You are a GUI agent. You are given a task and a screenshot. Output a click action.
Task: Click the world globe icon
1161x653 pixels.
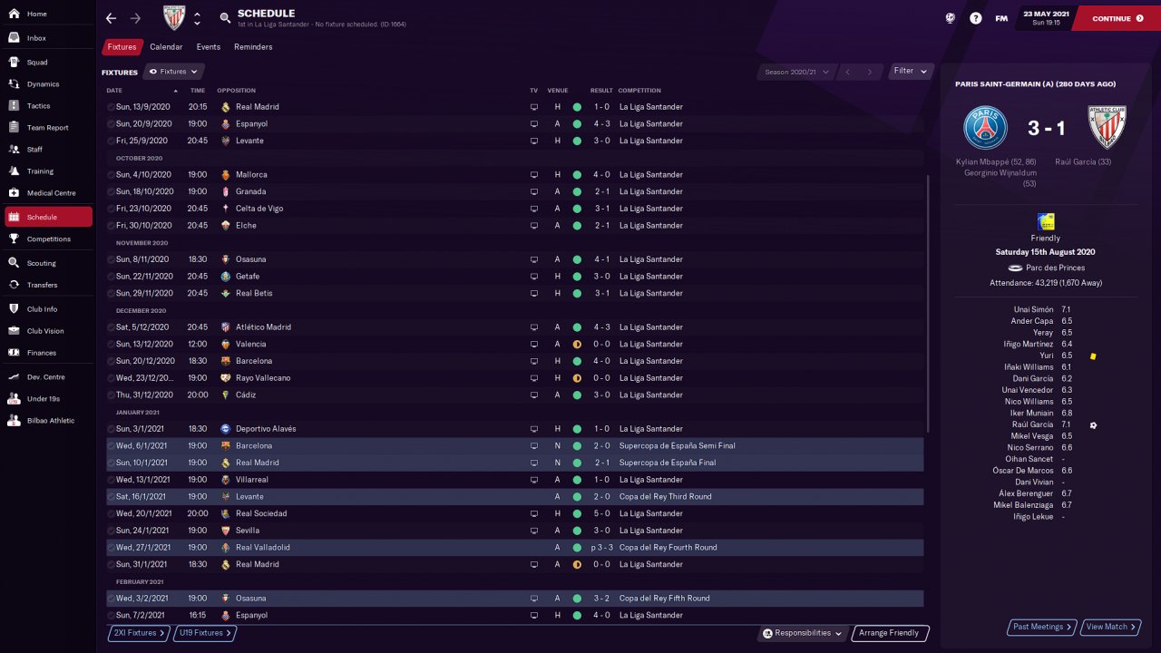coord(951,18)
